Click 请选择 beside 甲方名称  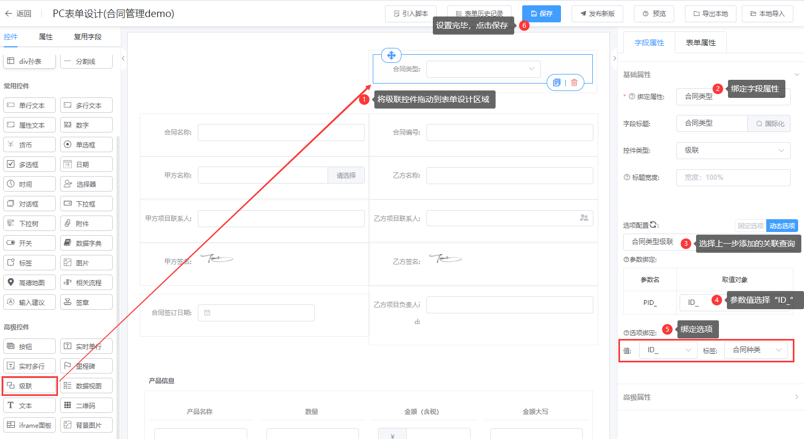point(346,175)
